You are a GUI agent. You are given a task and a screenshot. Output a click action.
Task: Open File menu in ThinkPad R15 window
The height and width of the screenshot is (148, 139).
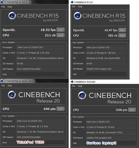[x=3, y=7]
